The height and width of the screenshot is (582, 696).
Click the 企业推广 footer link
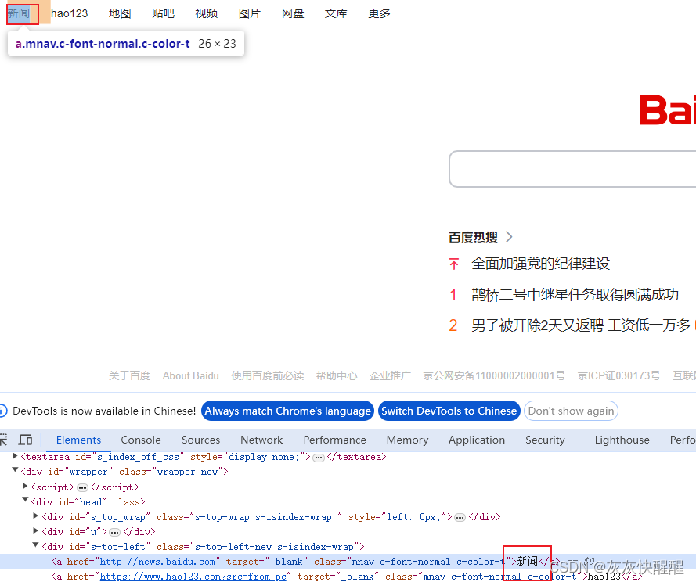click(390, 375)
